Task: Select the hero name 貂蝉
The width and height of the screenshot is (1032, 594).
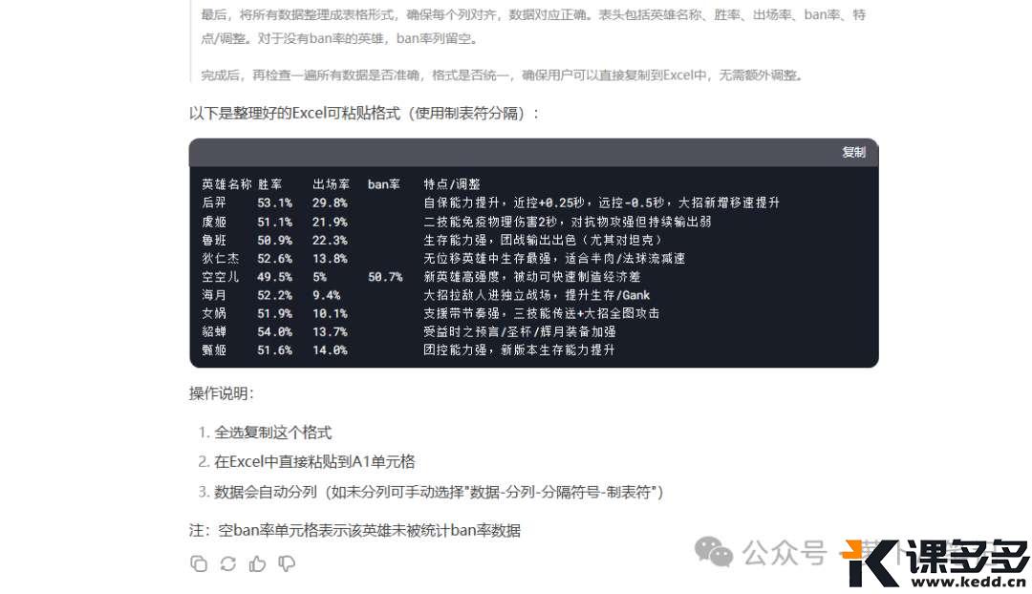Action: 214,332
